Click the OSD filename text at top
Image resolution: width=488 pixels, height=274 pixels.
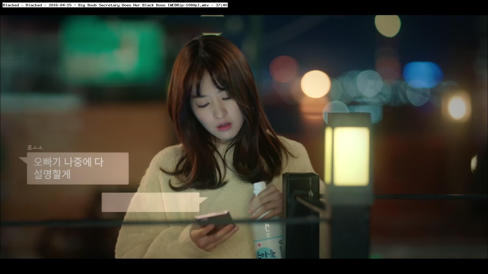[x=115, y=5]
